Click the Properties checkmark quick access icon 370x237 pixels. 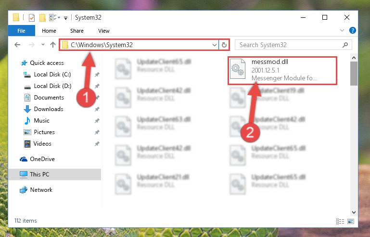[x=32, y=18]
